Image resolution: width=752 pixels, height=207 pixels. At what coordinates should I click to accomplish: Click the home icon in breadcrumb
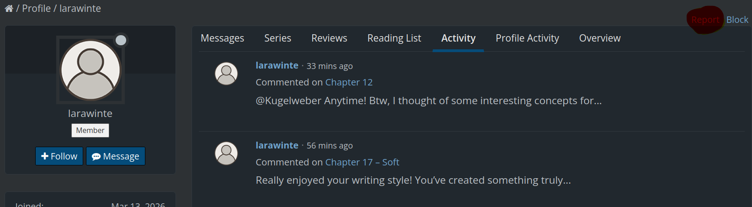9,9
